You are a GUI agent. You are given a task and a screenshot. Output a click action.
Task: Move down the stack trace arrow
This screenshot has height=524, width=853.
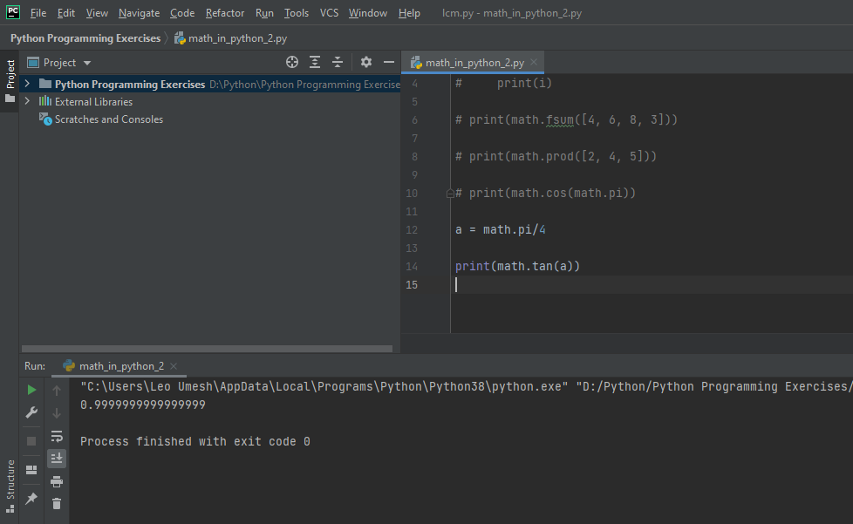[x=57, y=413]
